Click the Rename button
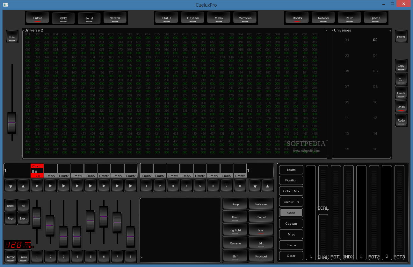 click(x=235, y=243)
